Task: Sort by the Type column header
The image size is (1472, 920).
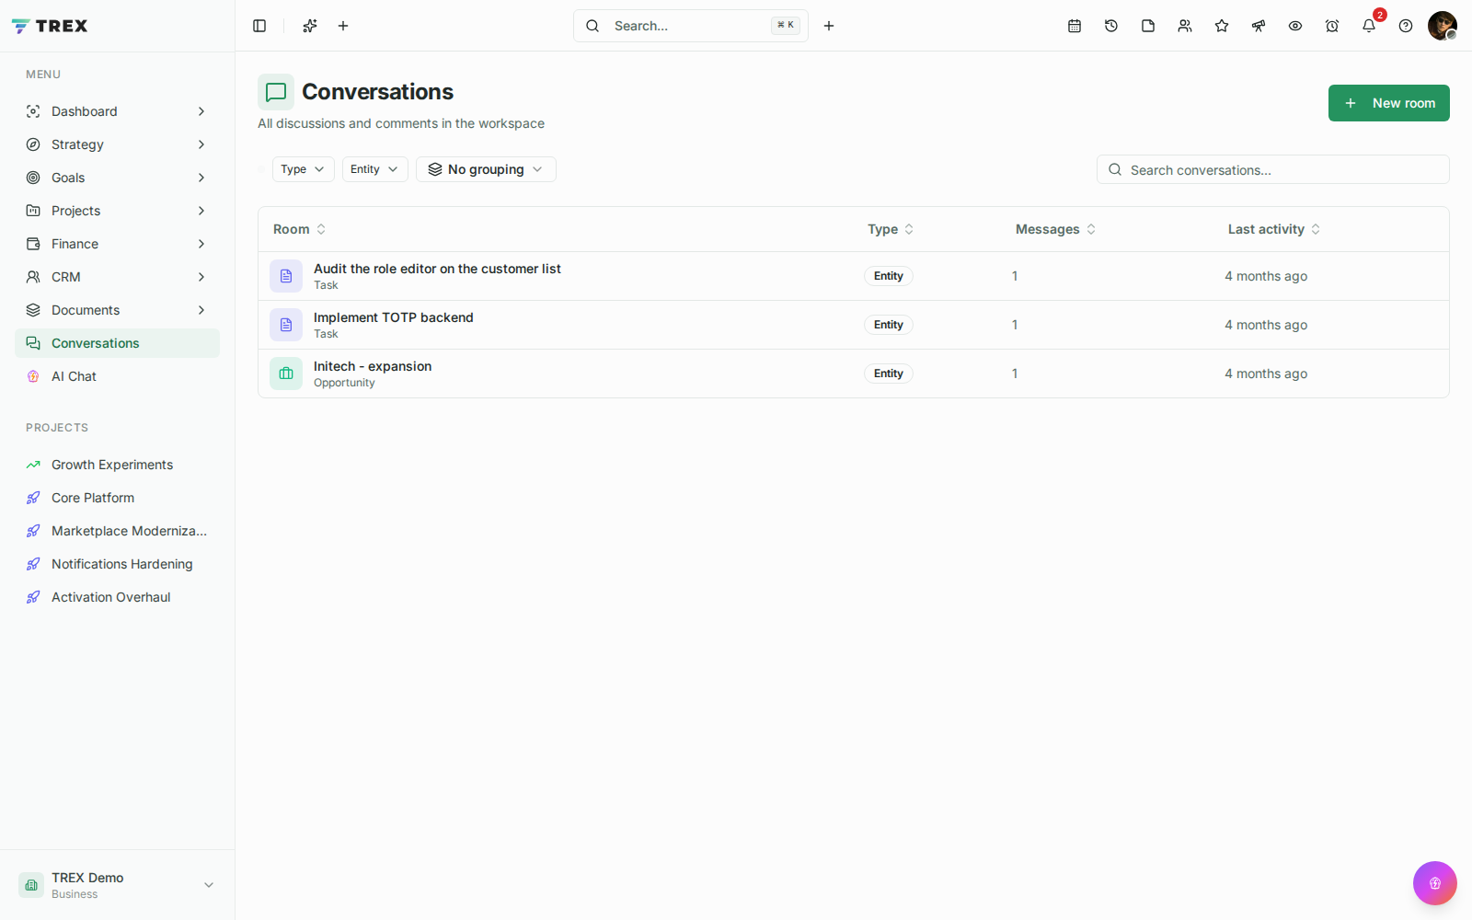Action: pyautogui.click(x=891, y=229)
